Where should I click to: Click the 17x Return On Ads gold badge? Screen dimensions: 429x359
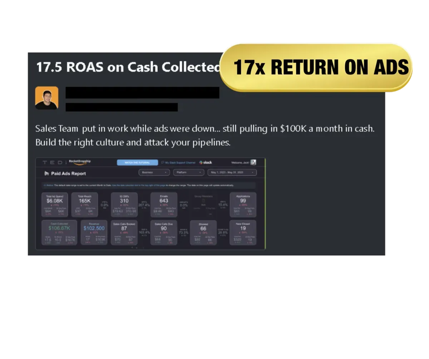pyautogui.click(x=316, y=68)
